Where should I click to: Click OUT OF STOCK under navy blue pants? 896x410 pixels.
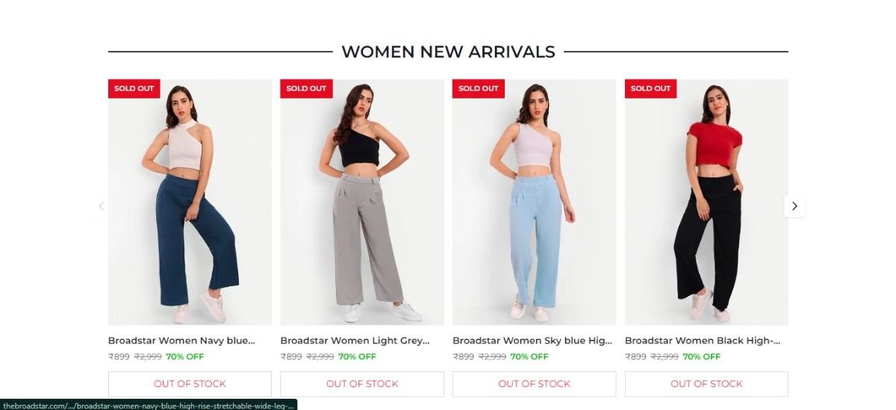click(190, 384)
